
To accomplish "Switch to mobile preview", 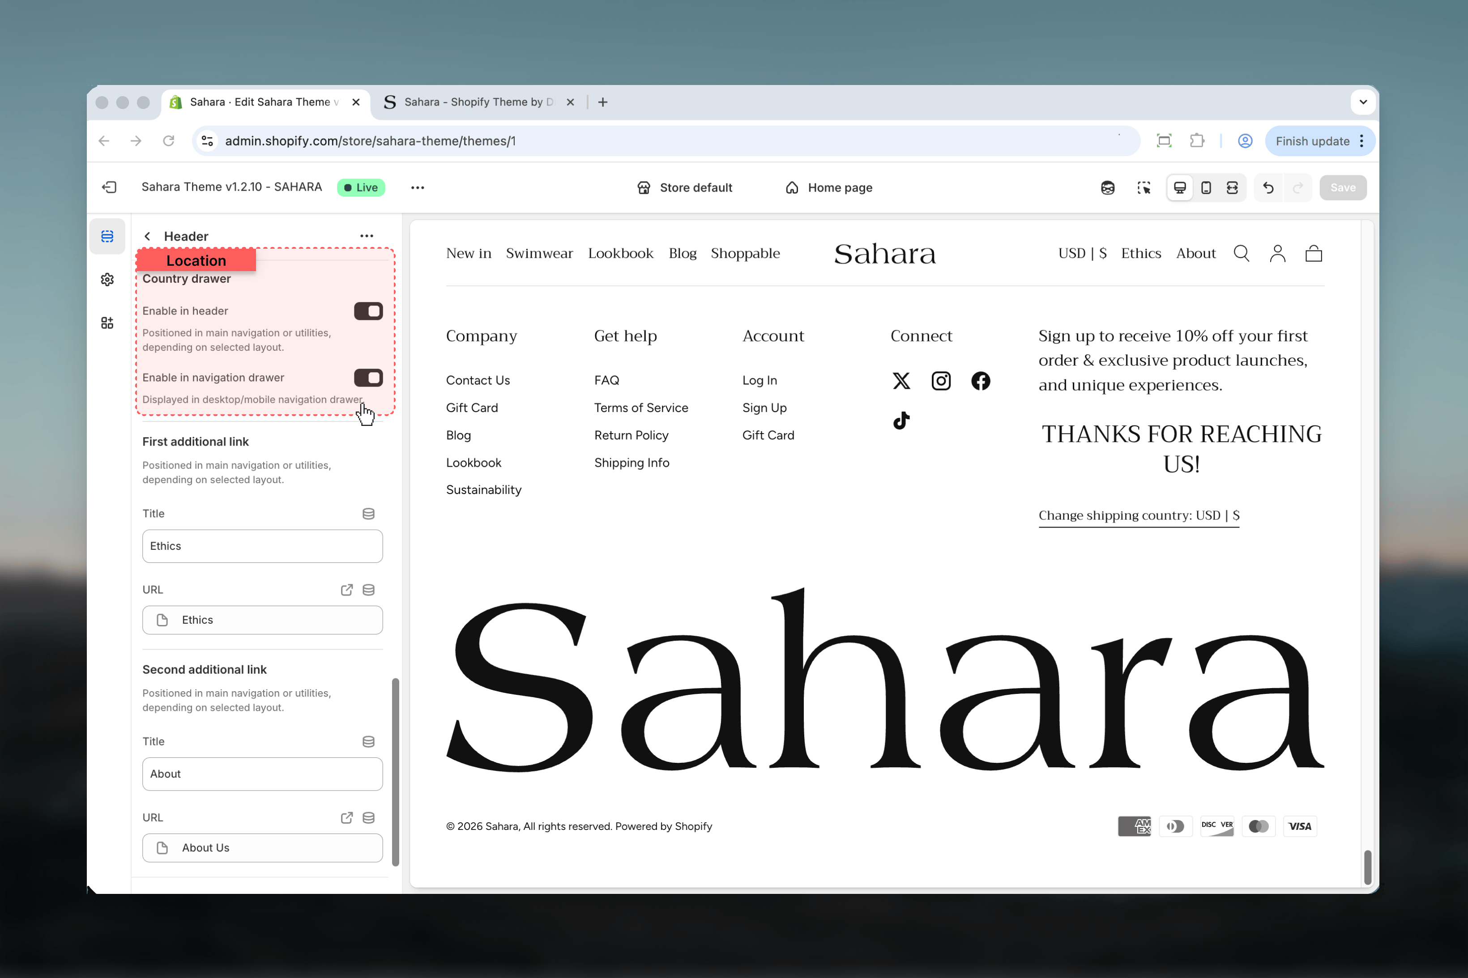I will [1206, 188].
